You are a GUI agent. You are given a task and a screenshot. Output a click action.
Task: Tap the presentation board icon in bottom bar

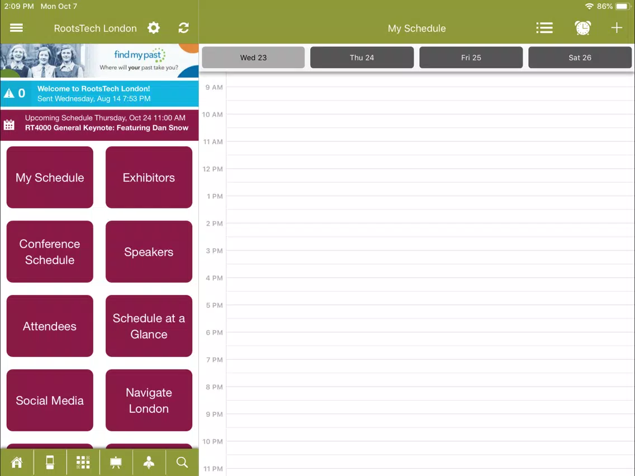116,462
